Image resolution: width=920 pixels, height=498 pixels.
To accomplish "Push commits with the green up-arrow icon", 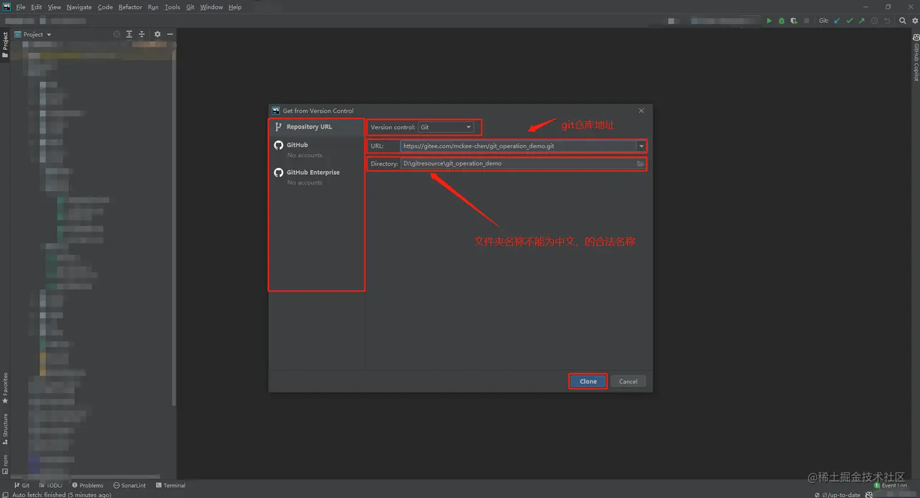I will (x=863, y=21).
